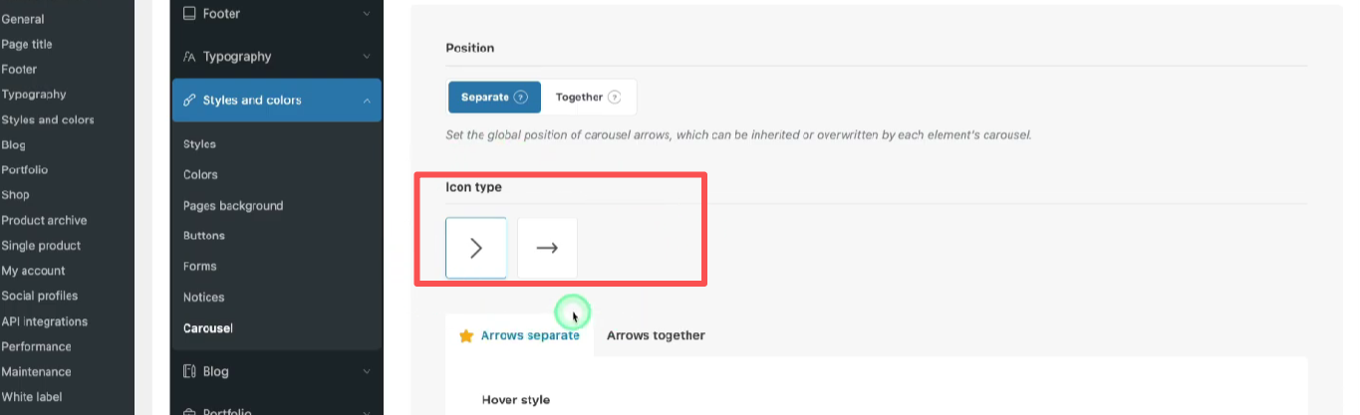
Task: Select the long arrow icon type
Action: [x=547, y=248]
